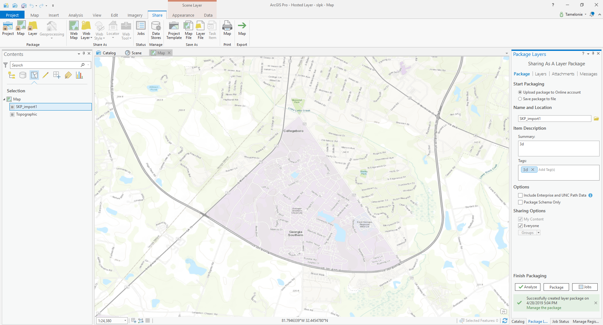Viewport: 603px width, 325px height.
Task: Save as Map File
Action: (x=189, y=30)
